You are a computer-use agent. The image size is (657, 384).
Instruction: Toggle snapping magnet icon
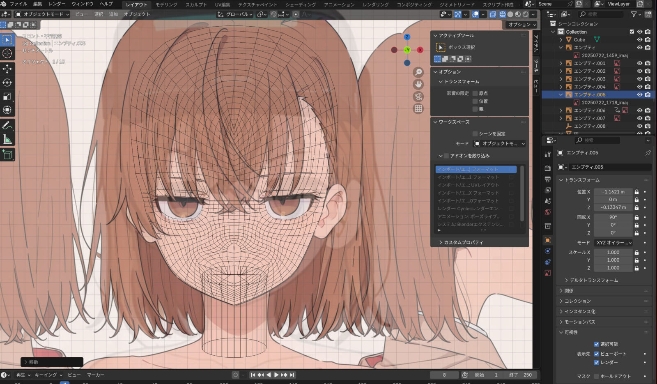point(273,14)
